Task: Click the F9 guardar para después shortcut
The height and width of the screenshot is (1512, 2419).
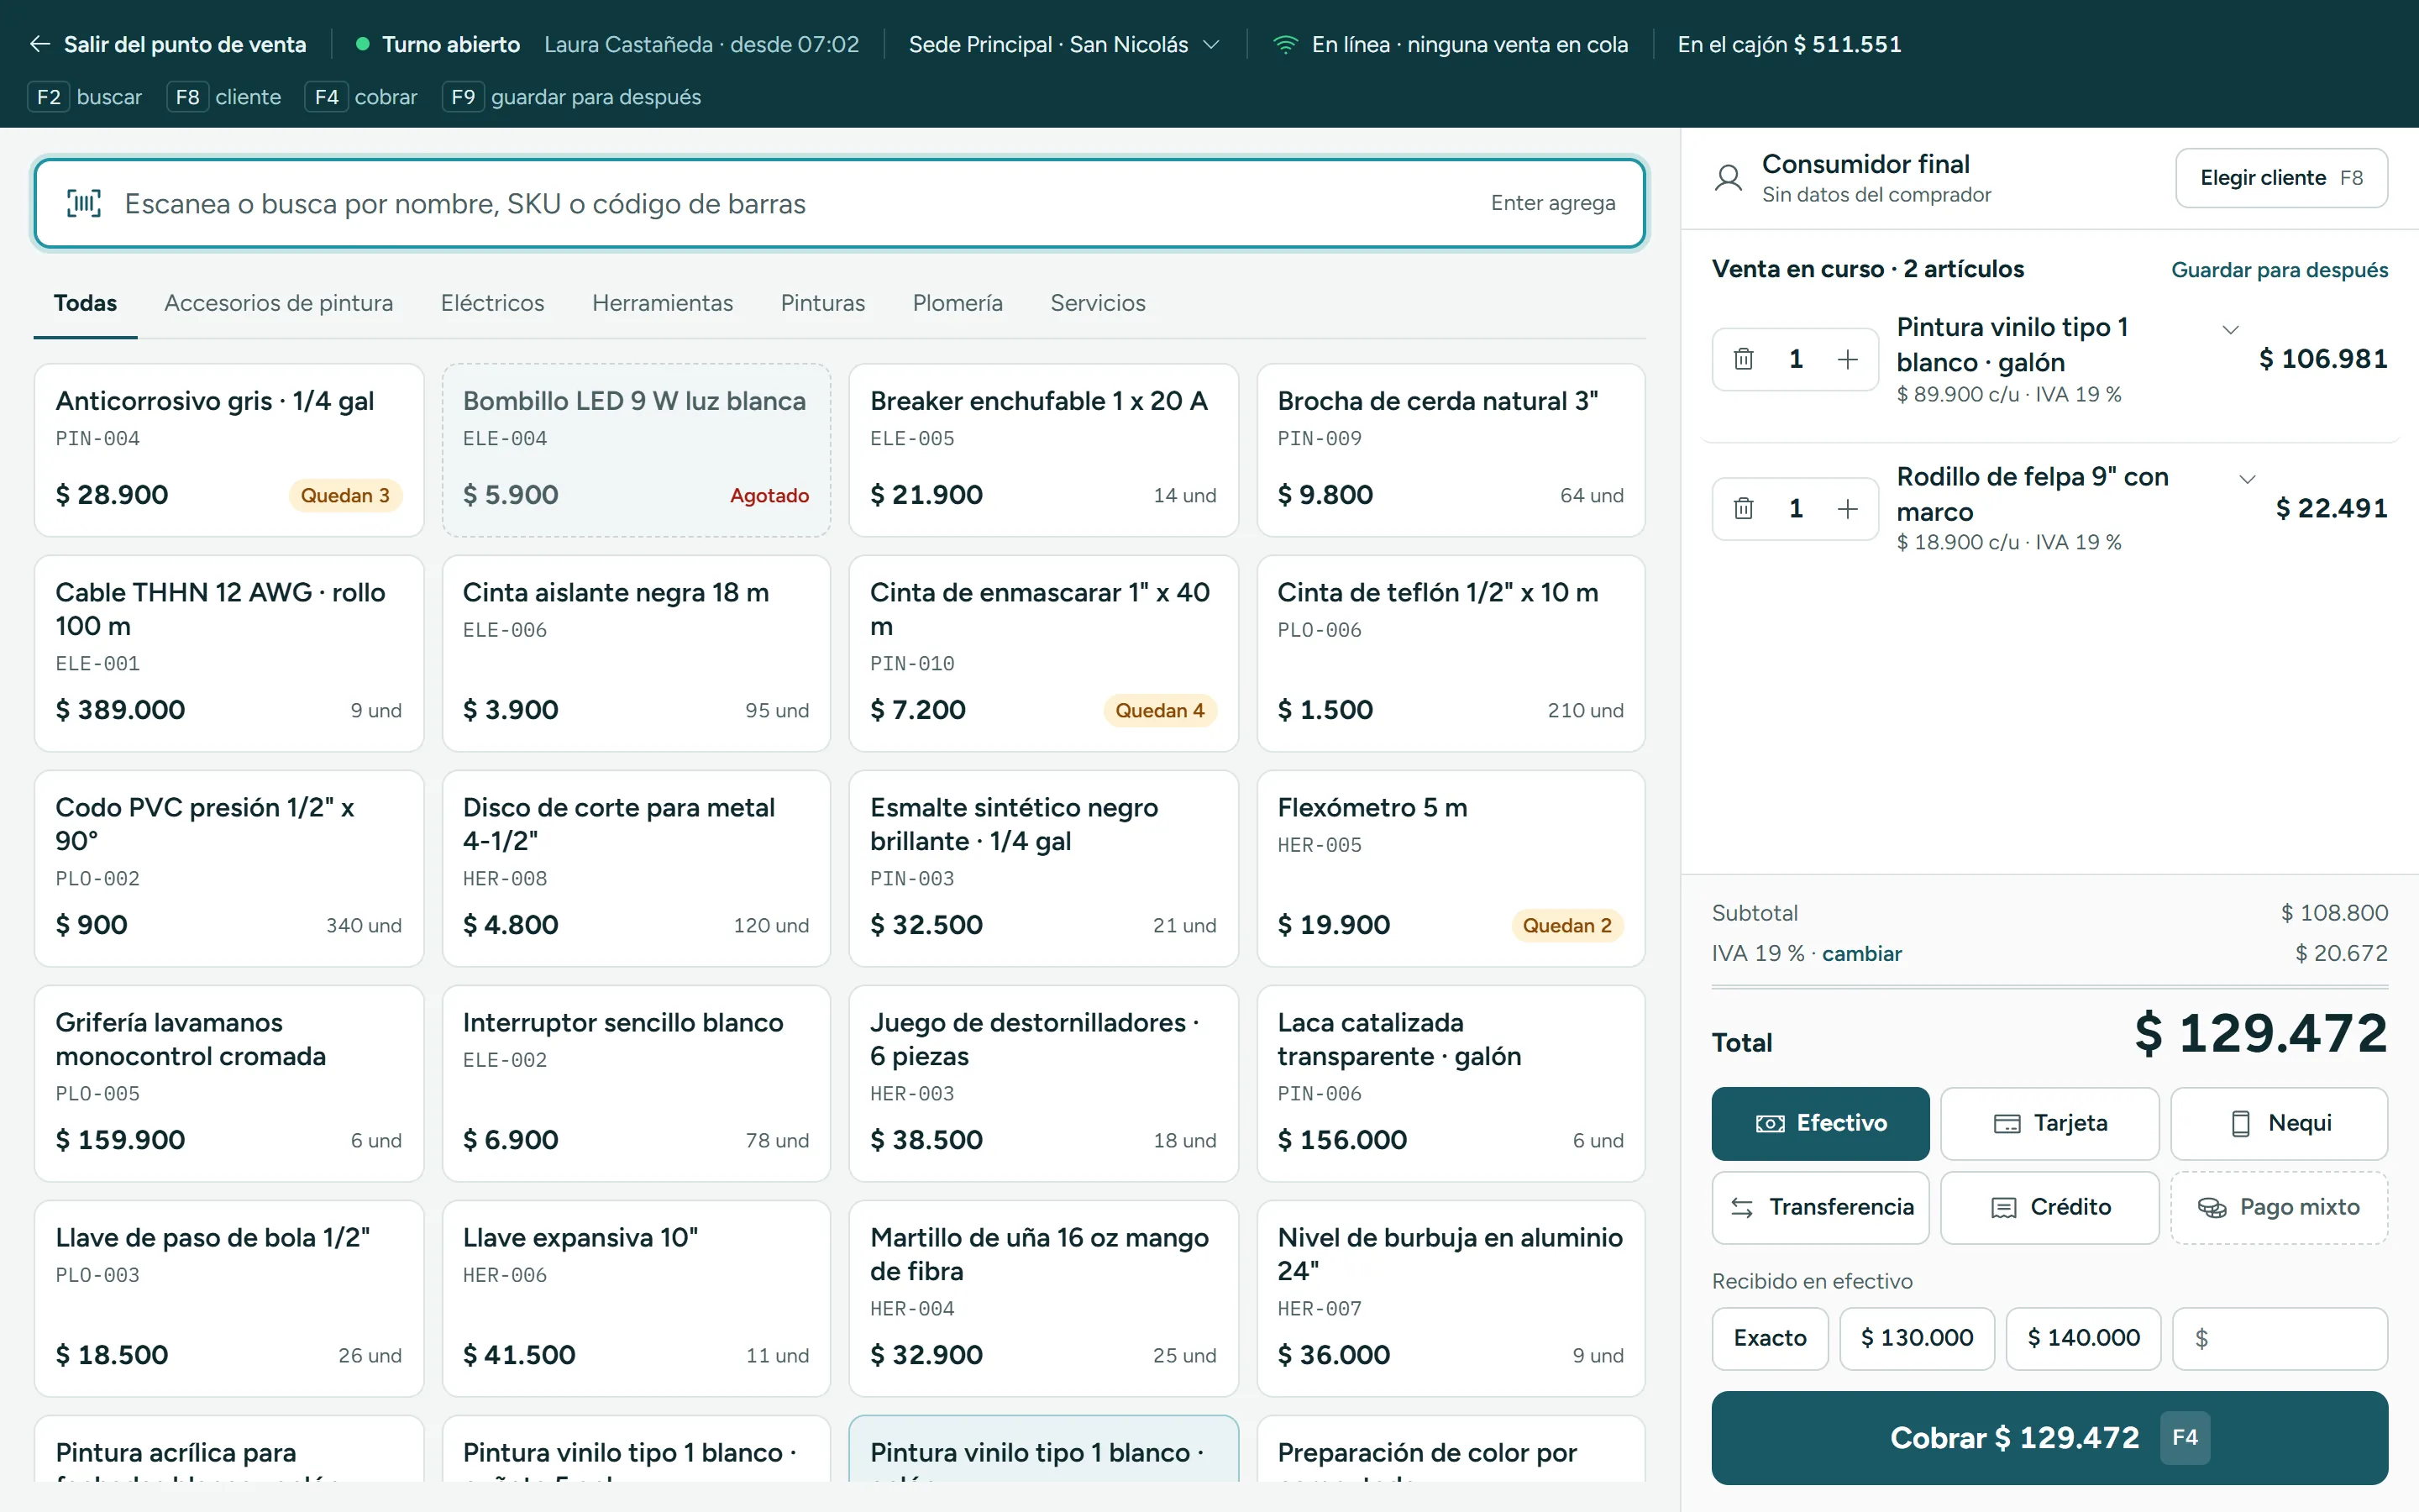Action: click(572, 97)
